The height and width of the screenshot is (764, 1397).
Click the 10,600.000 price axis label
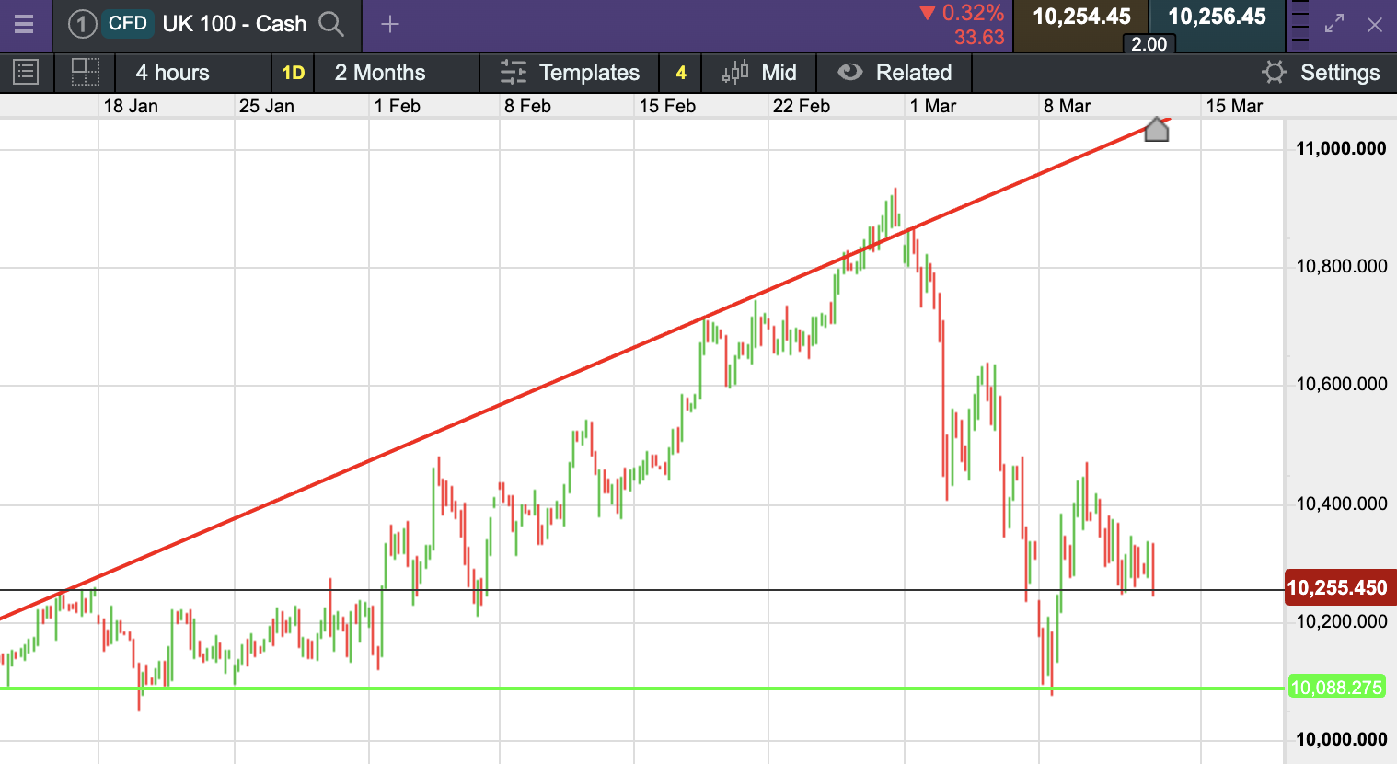point(1342,385)
